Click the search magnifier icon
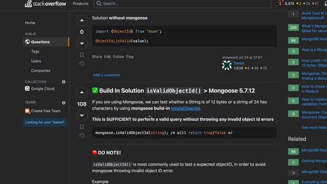 99,4
